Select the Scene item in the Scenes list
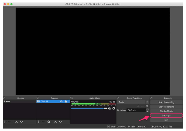The image size is (186, 131). click(x=19, y=101)
